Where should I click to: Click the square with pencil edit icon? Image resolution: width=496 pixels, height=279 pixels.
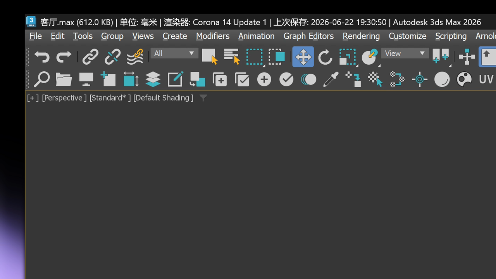click(175, 79)
